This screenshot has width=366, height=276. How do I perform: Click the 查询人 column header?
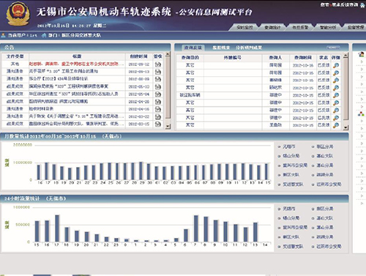(275, 58)
